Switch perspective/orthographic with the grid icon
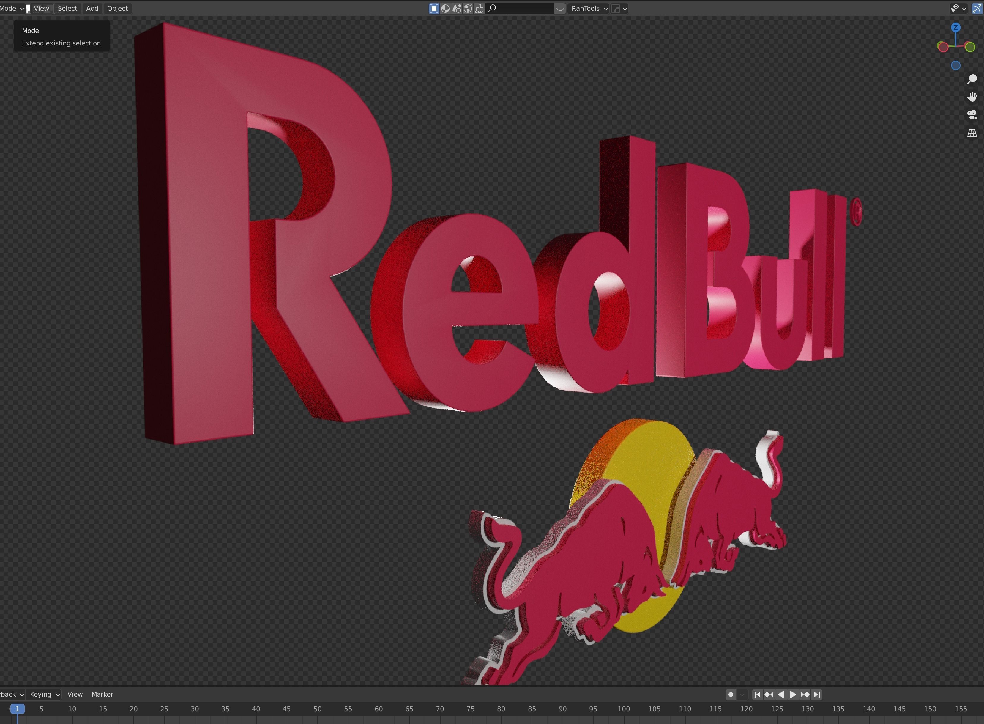Screen dimensions: 984x724 [x=972, y=133]
